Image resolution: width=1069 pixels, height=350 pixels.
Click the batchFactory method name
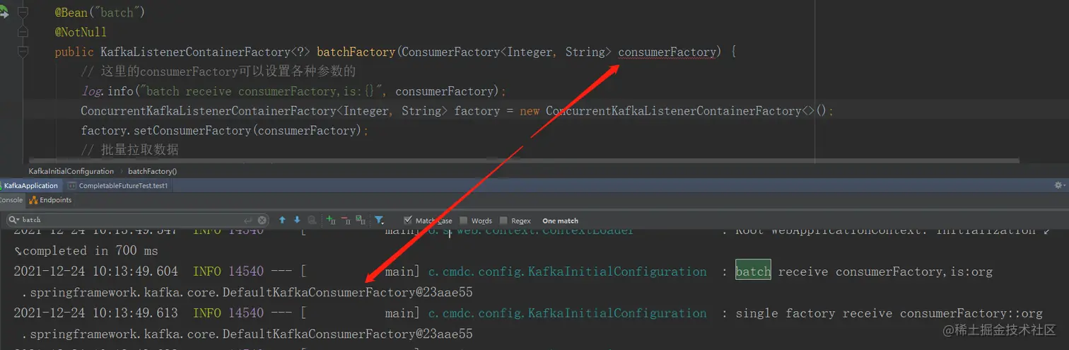point(356,52)
